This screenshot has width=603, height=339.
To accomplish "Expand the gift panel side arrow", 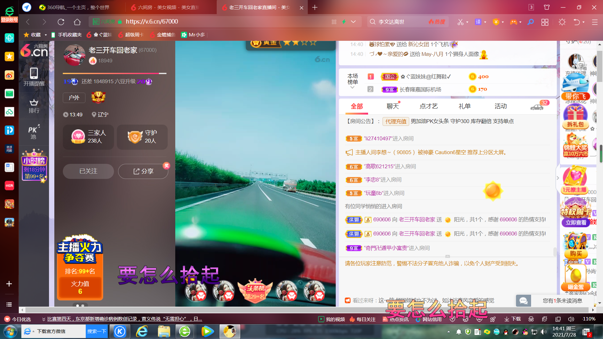I will (x=558, y=178).
